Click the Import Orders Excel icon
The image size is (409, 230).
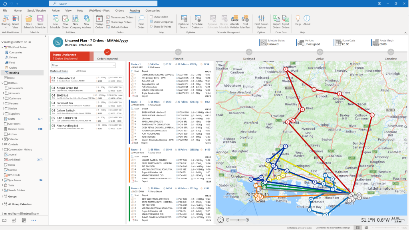click(277, 18)
